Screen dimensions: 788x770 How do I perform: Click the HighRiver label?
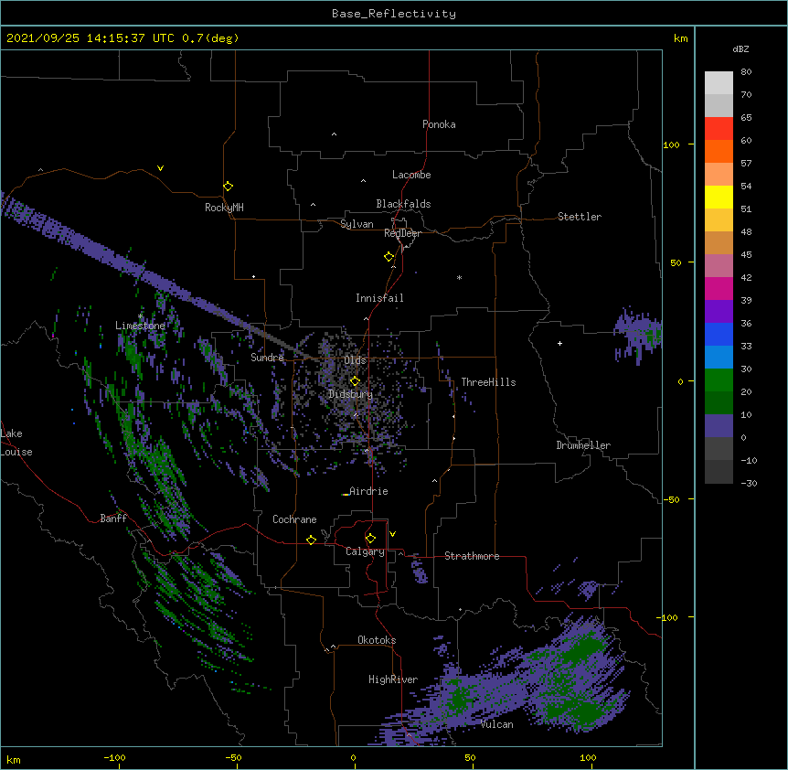tap(393, 679)
